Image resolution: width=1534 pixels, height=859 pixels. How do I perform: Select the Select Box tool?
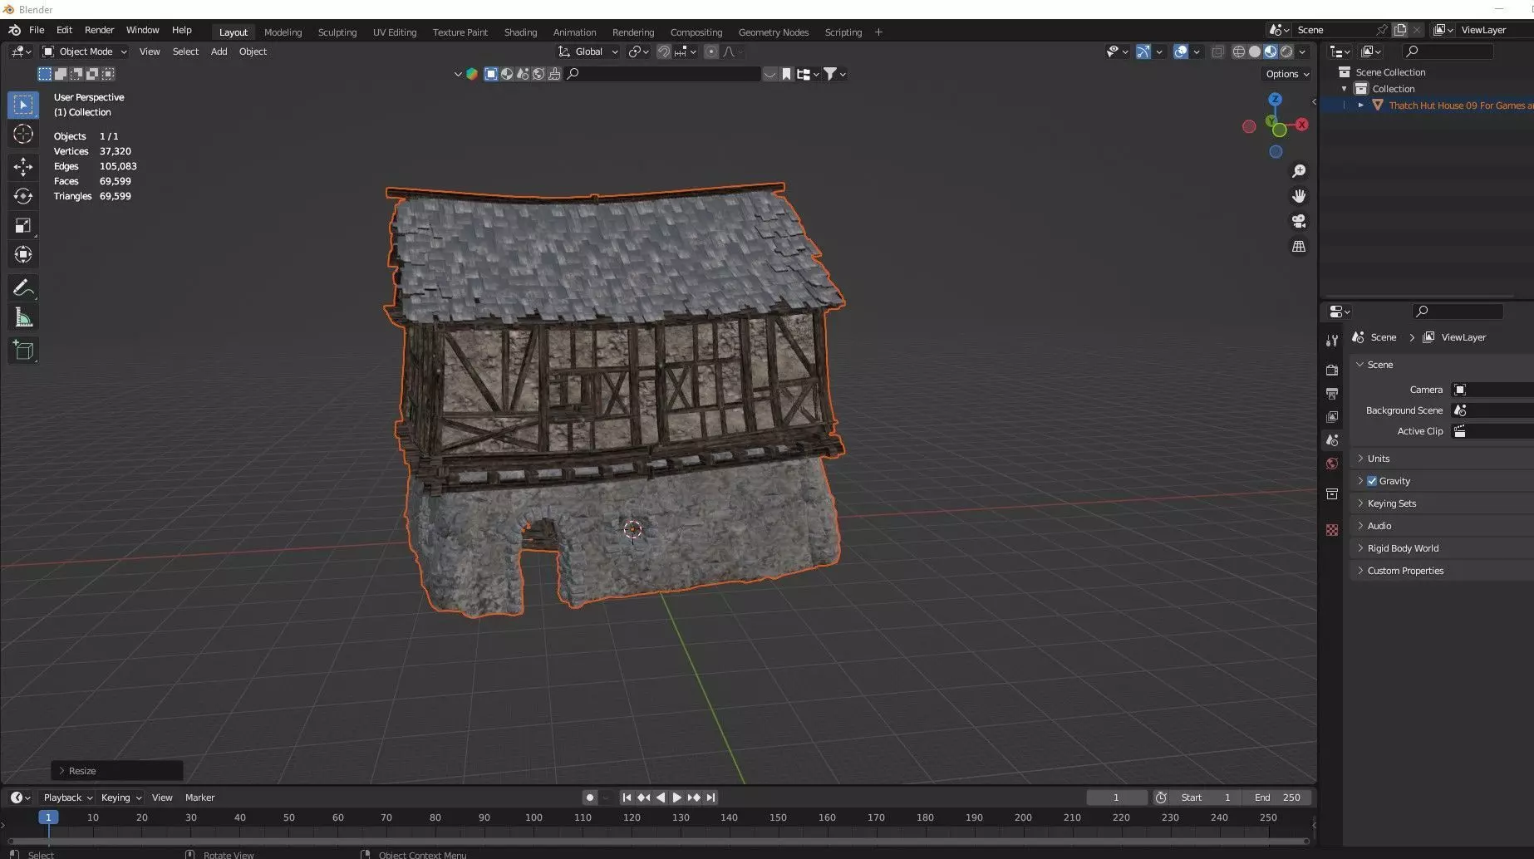[23, 105]
